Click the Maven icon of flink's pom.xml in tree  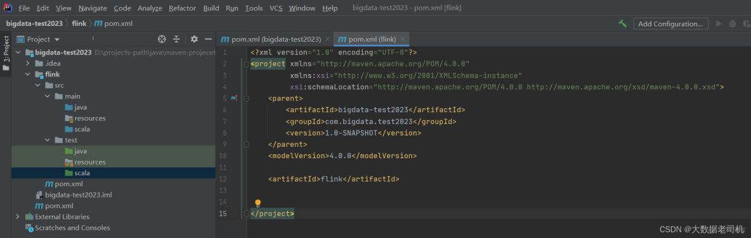point(49,184)
